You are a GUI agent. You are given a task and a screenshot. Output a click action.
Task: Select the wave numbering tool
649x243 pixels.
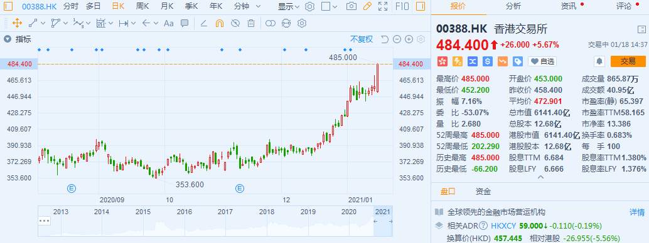pos(78,23)
